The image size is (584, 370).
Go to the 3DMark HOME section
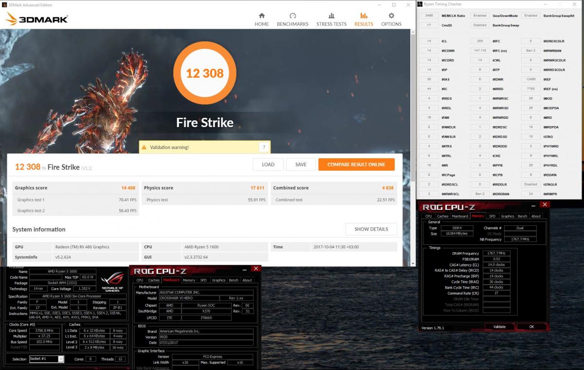coord(261,19)
